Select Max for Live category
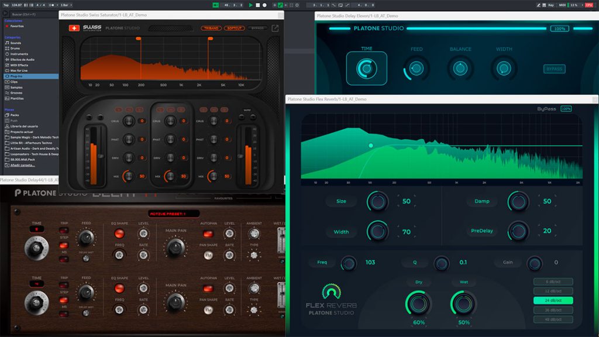Image resolution: width=599 pixels, height=337 pixels. pyautogui.click(x=19, y=71)
